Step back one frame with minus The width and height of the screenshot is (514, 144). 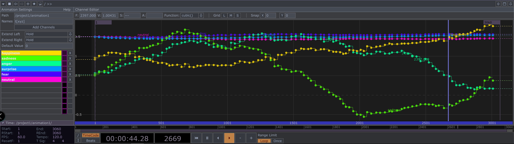240,138
